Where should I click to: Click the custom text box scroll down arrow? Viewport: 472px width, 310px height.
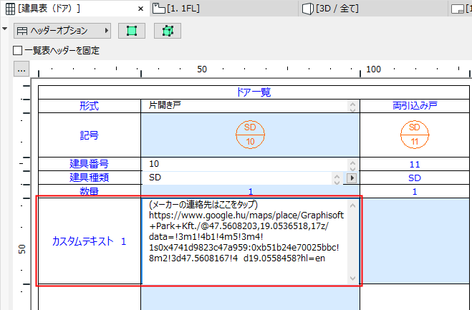(x=353, y=278)
